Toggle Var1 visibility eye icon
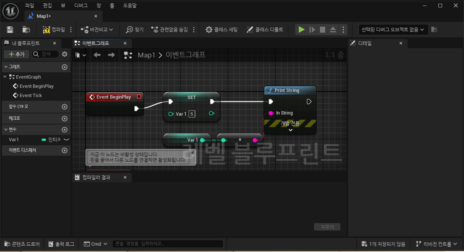This screenshot has width=464, height=252. [x=67, y=140]
